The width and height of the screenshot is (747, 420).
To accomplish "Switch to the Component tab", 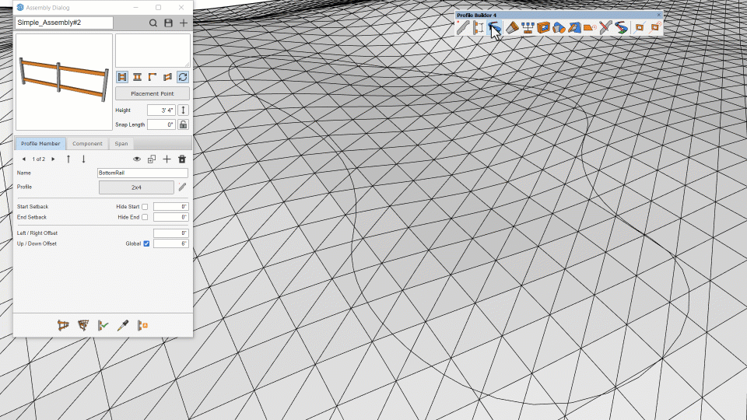I will (x=87, y=143).
